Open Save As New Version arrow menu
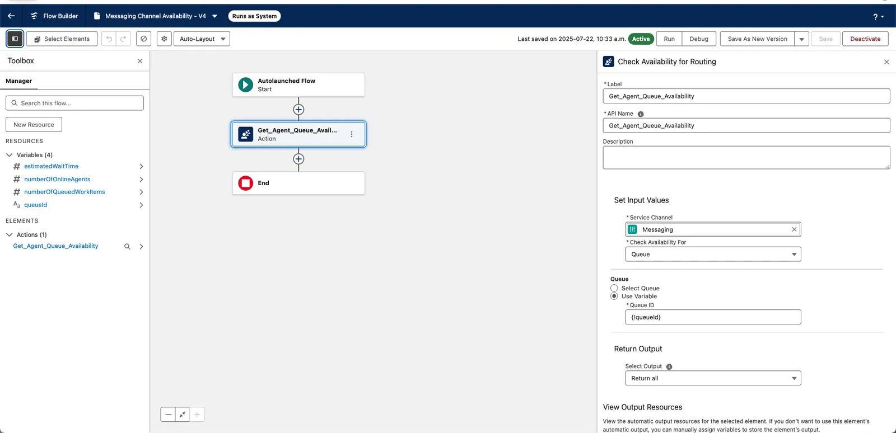 pyautogui.click(x=802, y=39)
